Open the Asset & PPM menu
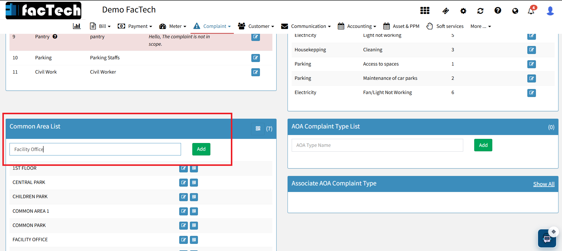 [401, 26]
